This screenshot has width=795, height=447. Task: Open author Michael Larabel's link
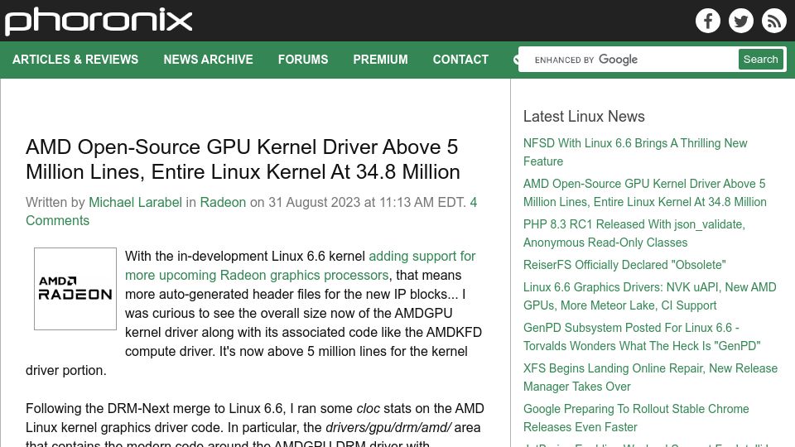coord(135,202)
